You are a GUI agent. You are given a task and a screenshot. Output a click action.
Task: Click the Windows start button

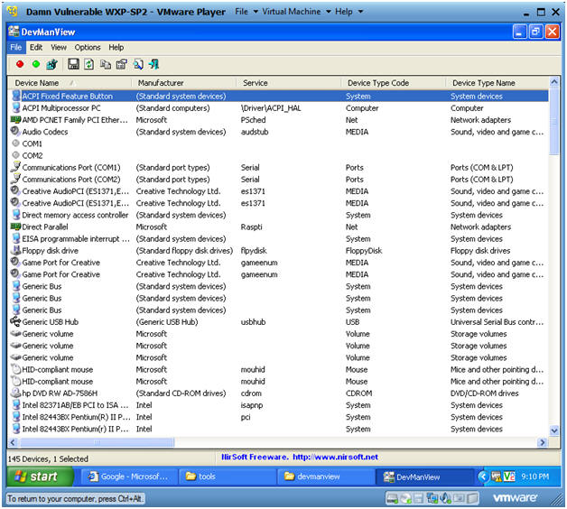click(x=40, y=477)
